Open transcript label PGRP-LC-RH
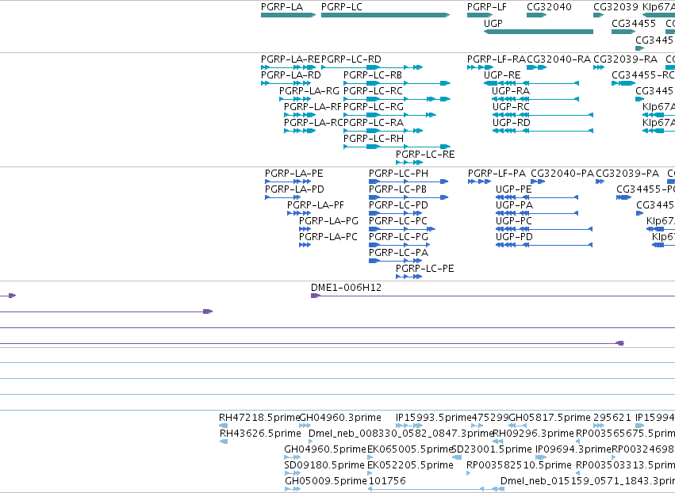This screenshot has width=675, height=493. pos(374,139)
